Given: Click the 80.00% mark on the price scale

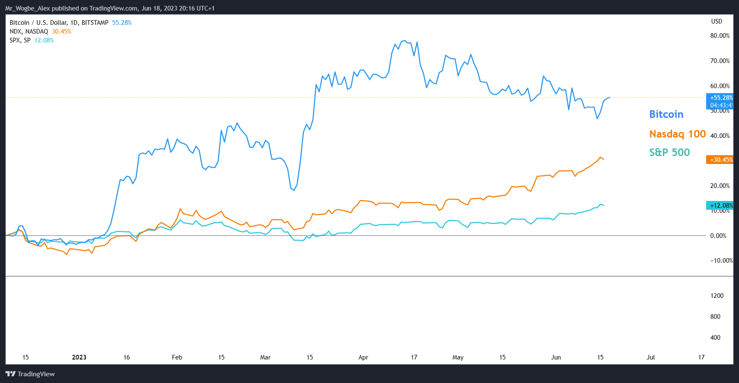Looking at the screenshot, I should click(720, 36).
